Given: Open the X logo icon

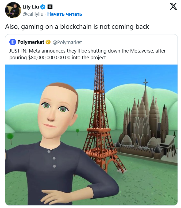Looking at the screenshot, I should point(173,6).
